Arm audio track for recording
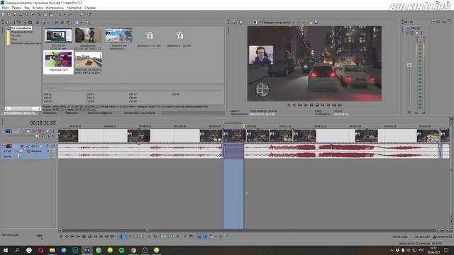The height and width of the screenshot is (255, 454). [22, 146]
